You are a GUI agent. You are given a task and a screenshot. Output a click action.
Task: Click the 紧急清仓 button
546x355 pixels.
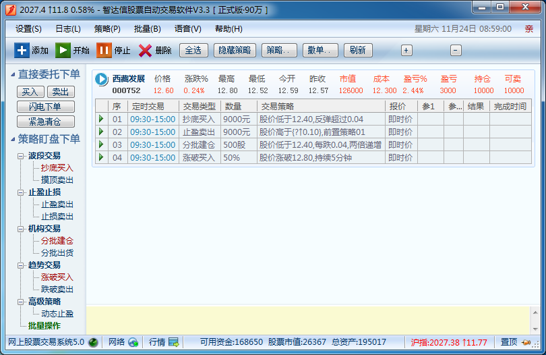click(x=46, y=121)
